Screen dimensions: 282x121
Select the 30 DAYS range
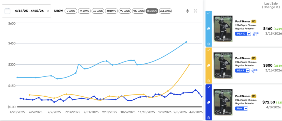tap(98, 11)
